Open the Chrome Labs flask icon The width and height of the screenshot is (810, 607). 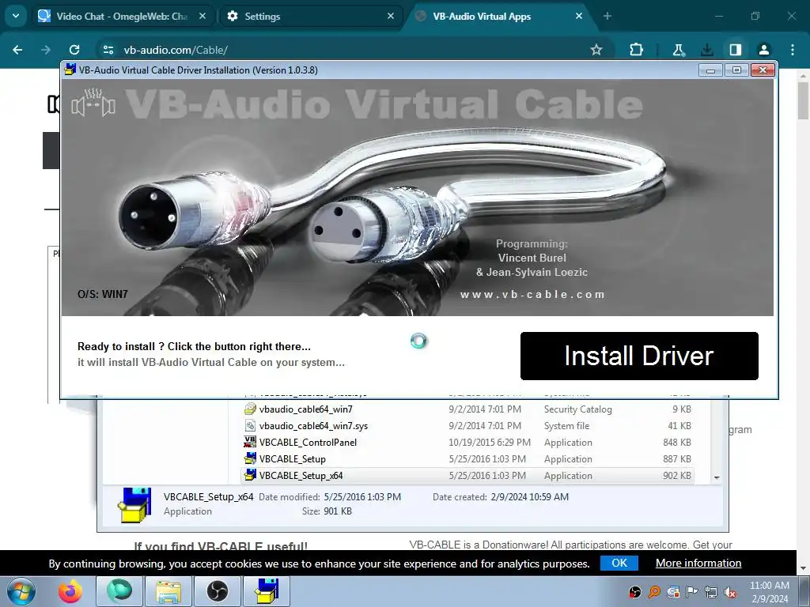pyautogui.click(x=678, y=50)
